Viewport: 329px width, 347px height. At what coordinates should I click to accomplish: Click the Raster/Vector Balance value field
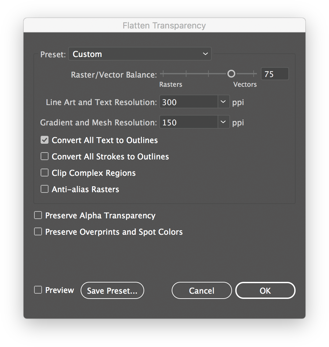pyautogui.click(x=274, y=74)
